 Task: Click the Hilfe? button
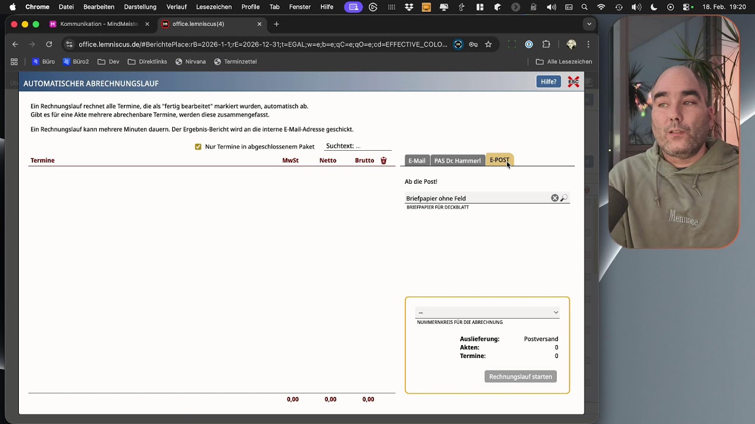click(549, 82)
